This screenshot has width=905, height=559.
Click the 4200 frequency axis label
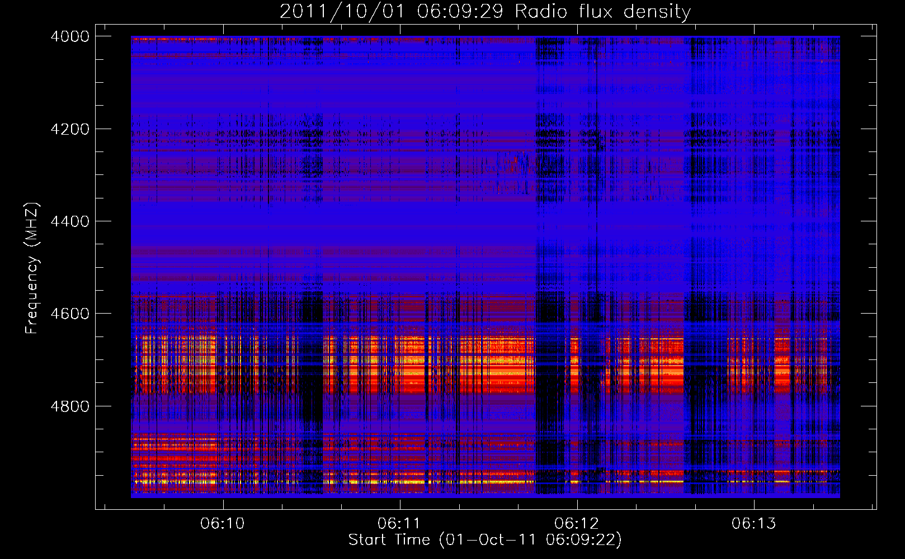pos(70,129)
